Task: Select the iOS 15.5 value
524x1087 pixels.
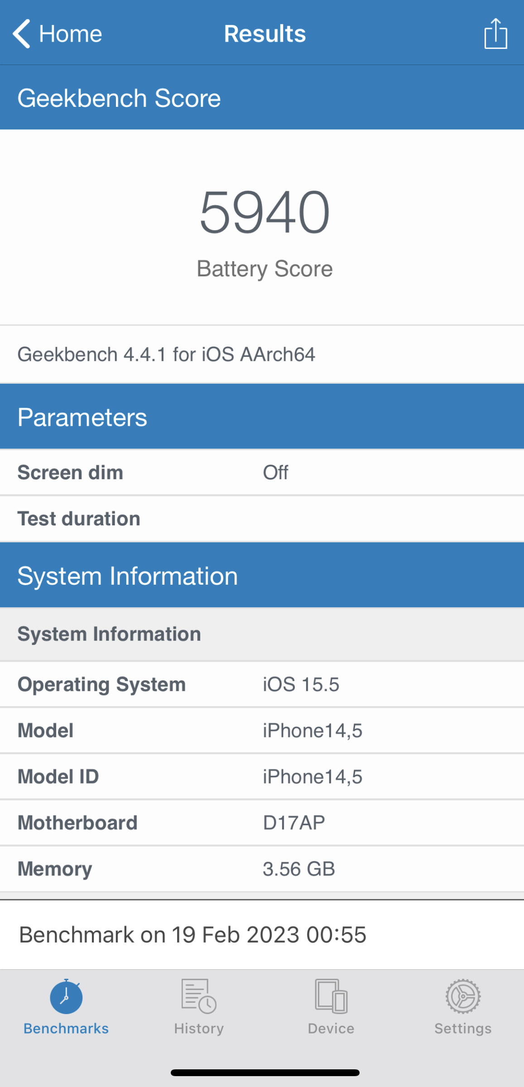Action: tap(301, 684)
